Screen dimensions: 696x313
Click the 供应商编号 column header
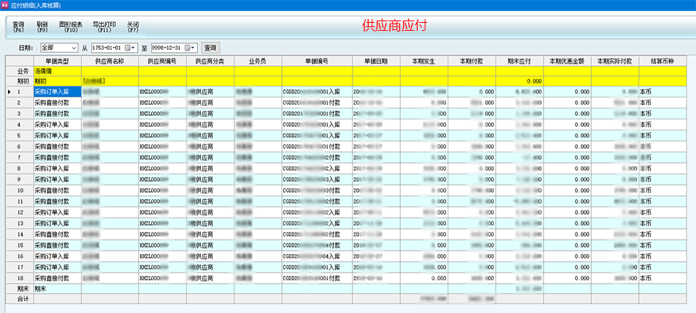pos(162,62)
